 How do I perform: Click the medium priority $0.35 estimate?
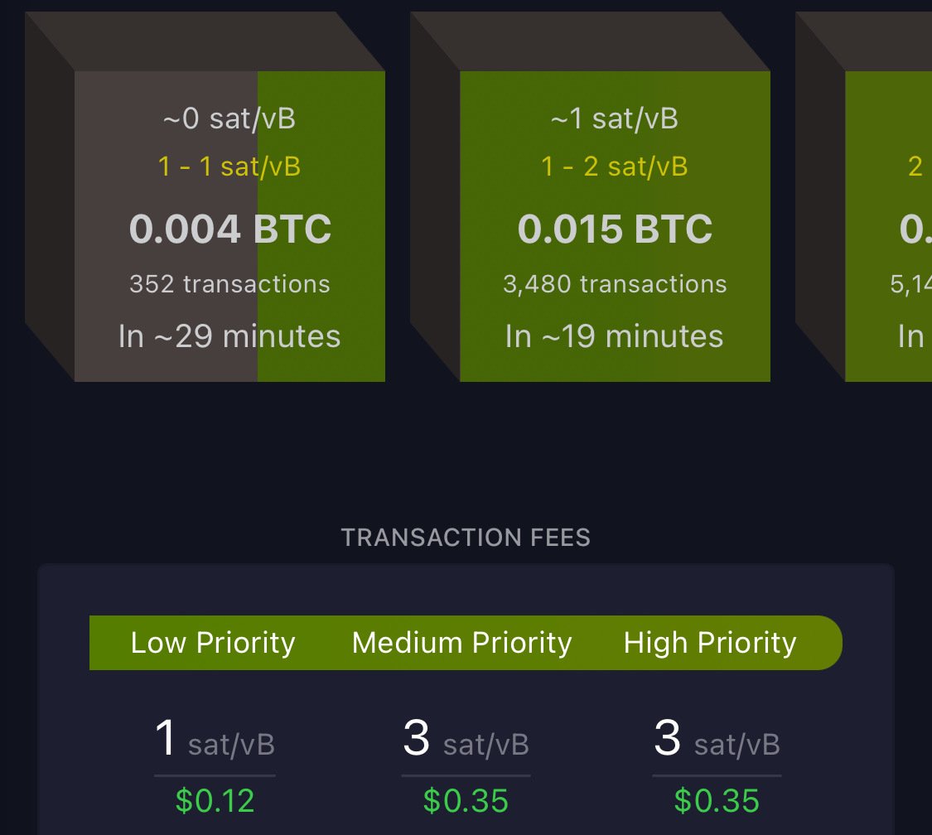[466, 800]
